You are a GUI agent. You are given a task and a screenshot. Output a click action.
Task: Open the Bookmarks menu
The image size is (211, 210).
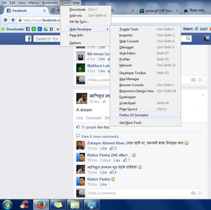point(50,3)
